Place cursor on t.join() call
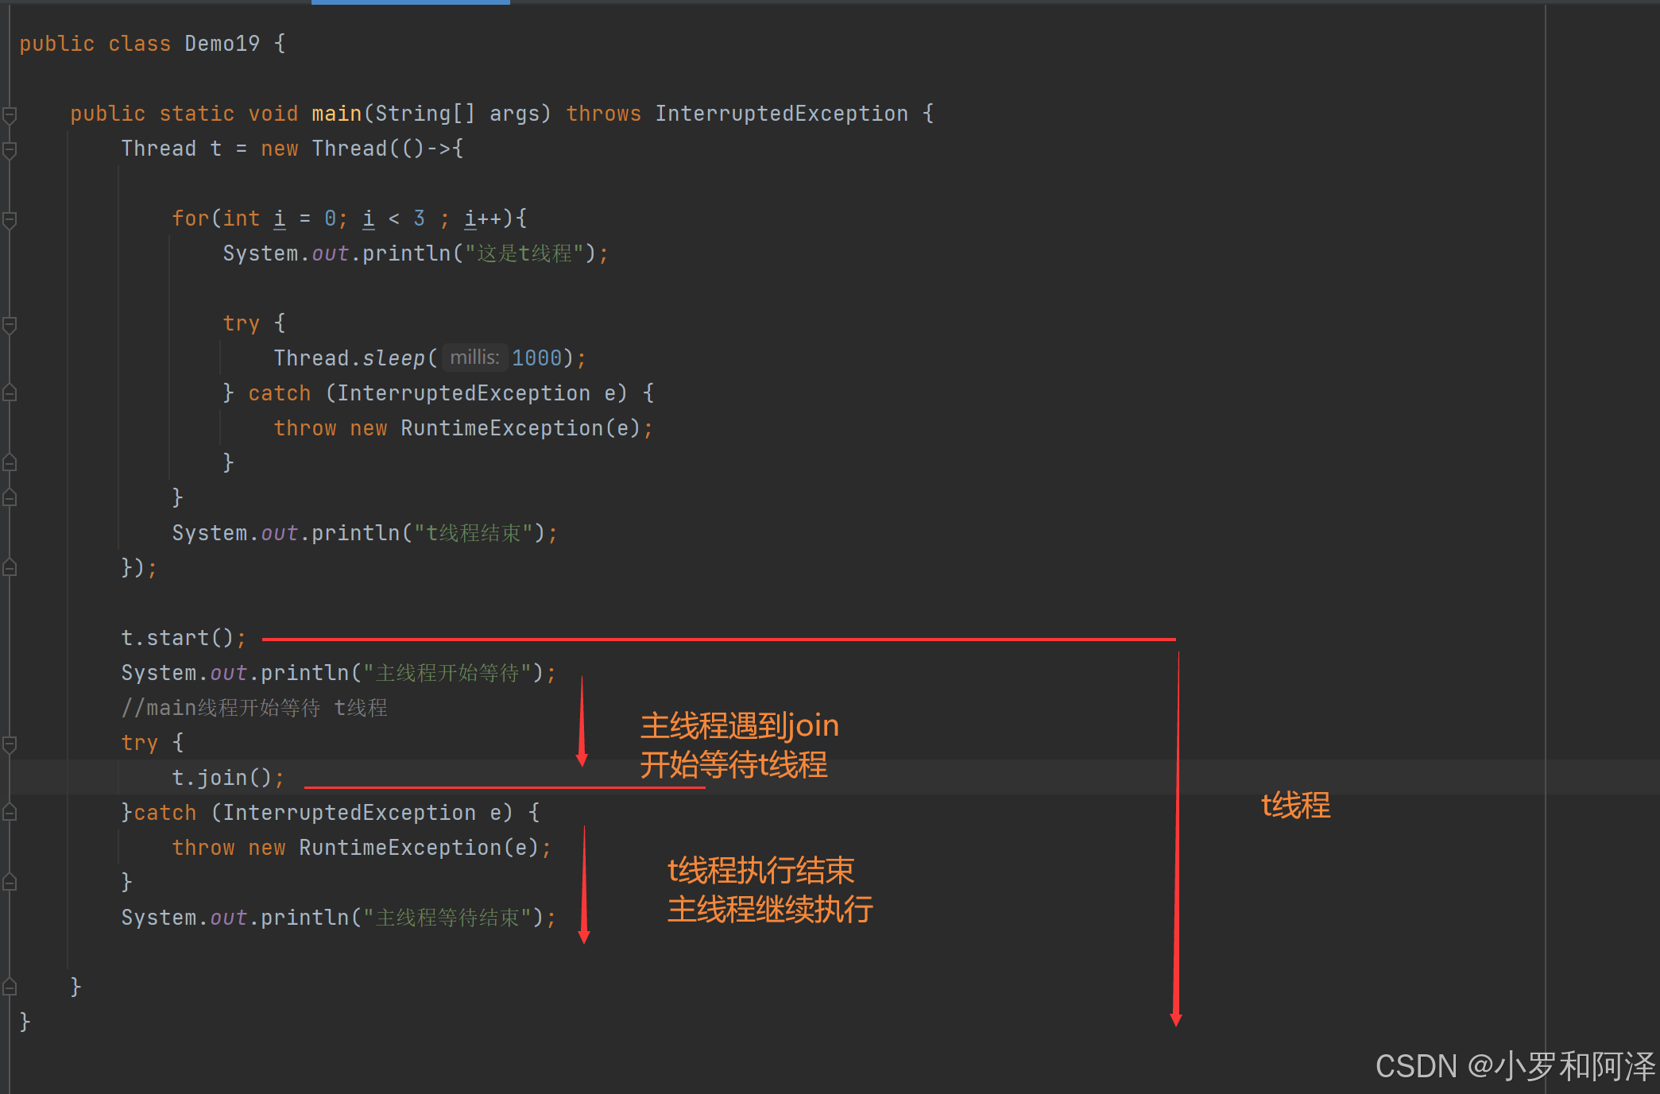The image size is (1660, 1094). click(x=222, y=778)
